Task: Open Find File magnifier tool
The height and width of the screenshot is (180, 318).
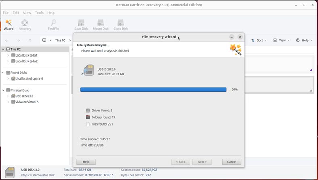Action: [x=53, y=25]
